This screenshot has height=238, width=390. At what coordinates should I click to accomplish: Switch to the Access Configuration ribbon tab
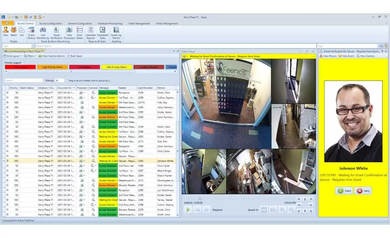point(51,23)
